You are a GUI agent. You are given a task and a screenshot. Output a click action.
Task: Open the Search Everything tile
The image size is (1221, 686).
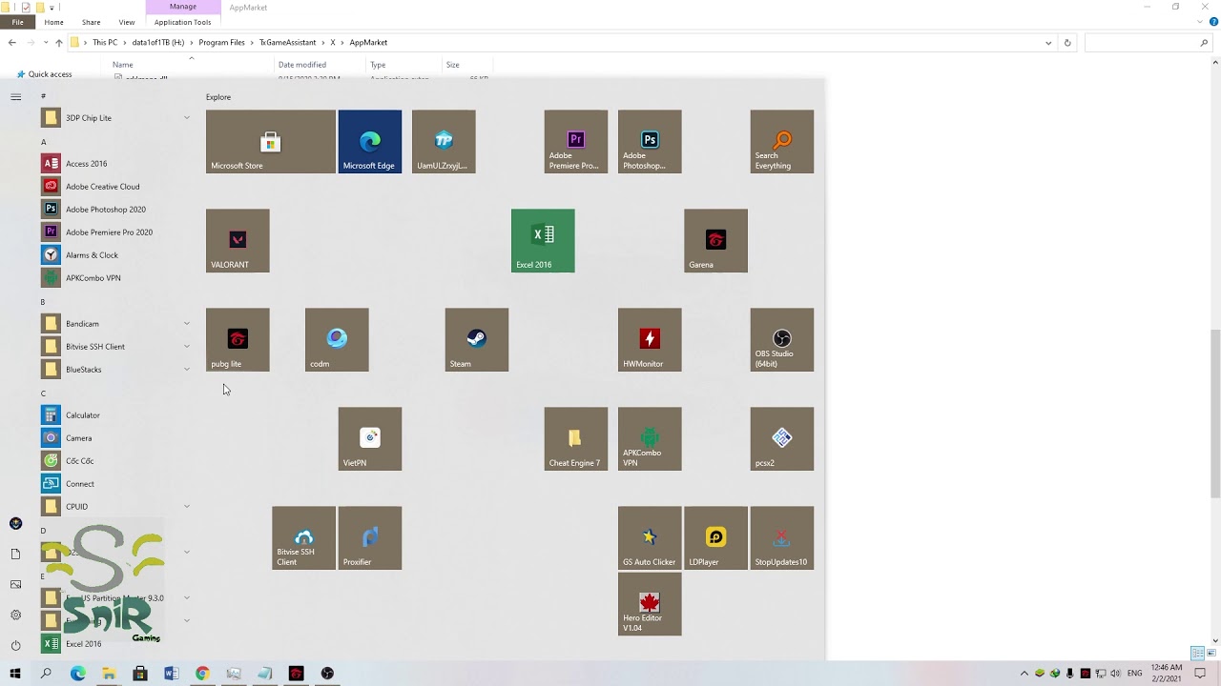[782, 142]
